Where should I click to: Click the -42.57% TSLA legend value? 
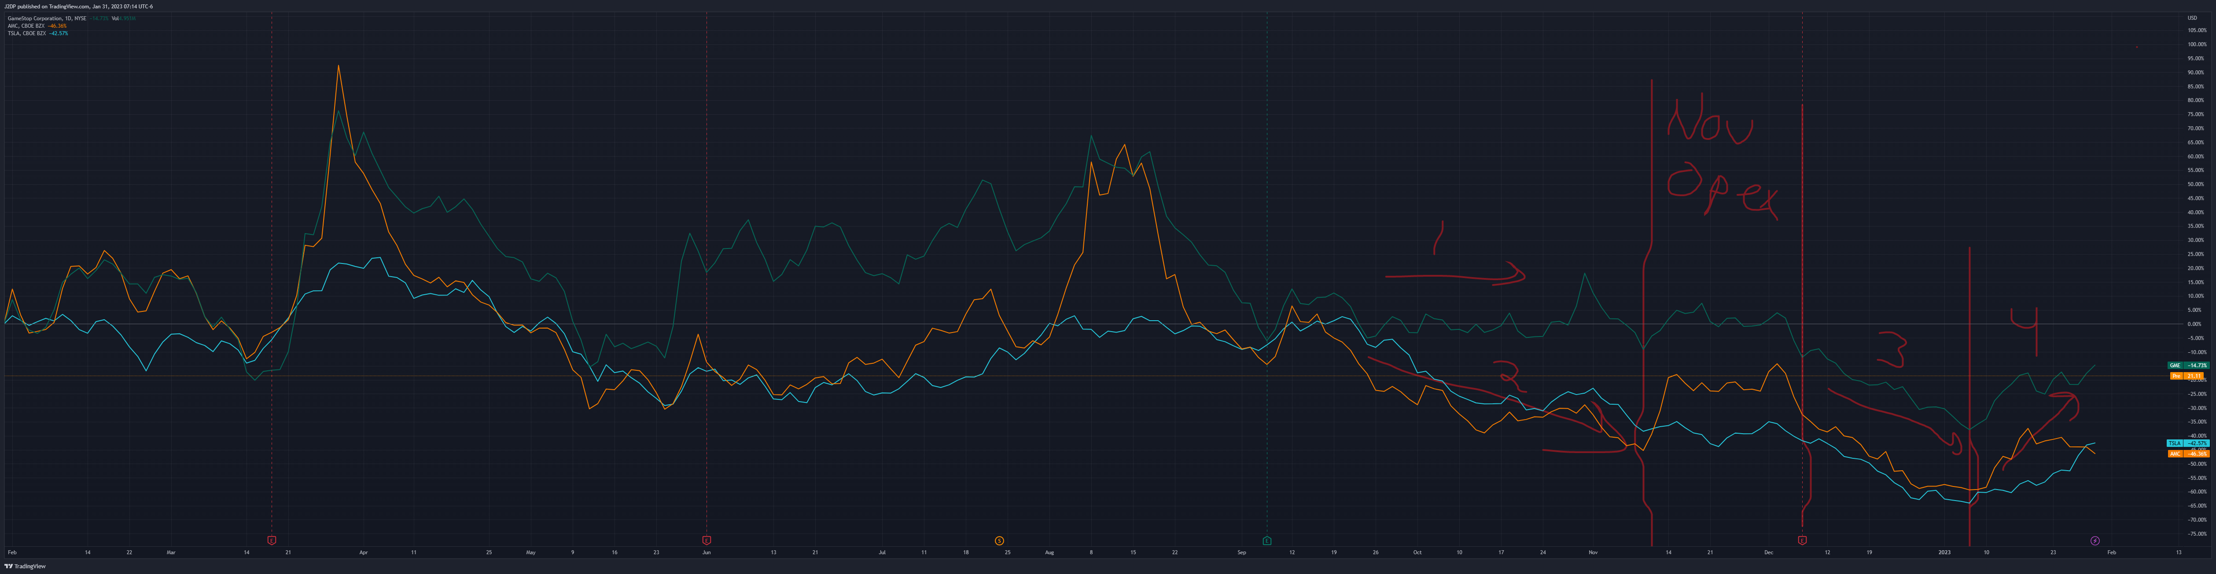click(x=59, y=33)
